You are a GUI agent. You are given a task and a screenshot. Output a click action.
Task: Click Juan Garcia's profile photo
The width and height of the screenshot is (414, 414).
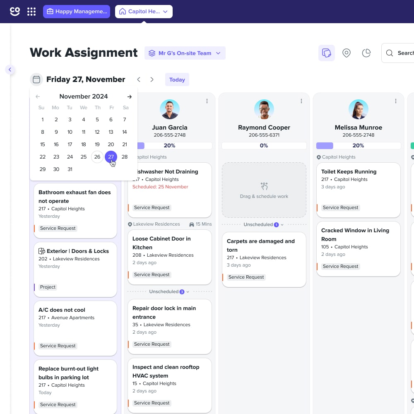(x=170, y=109)
